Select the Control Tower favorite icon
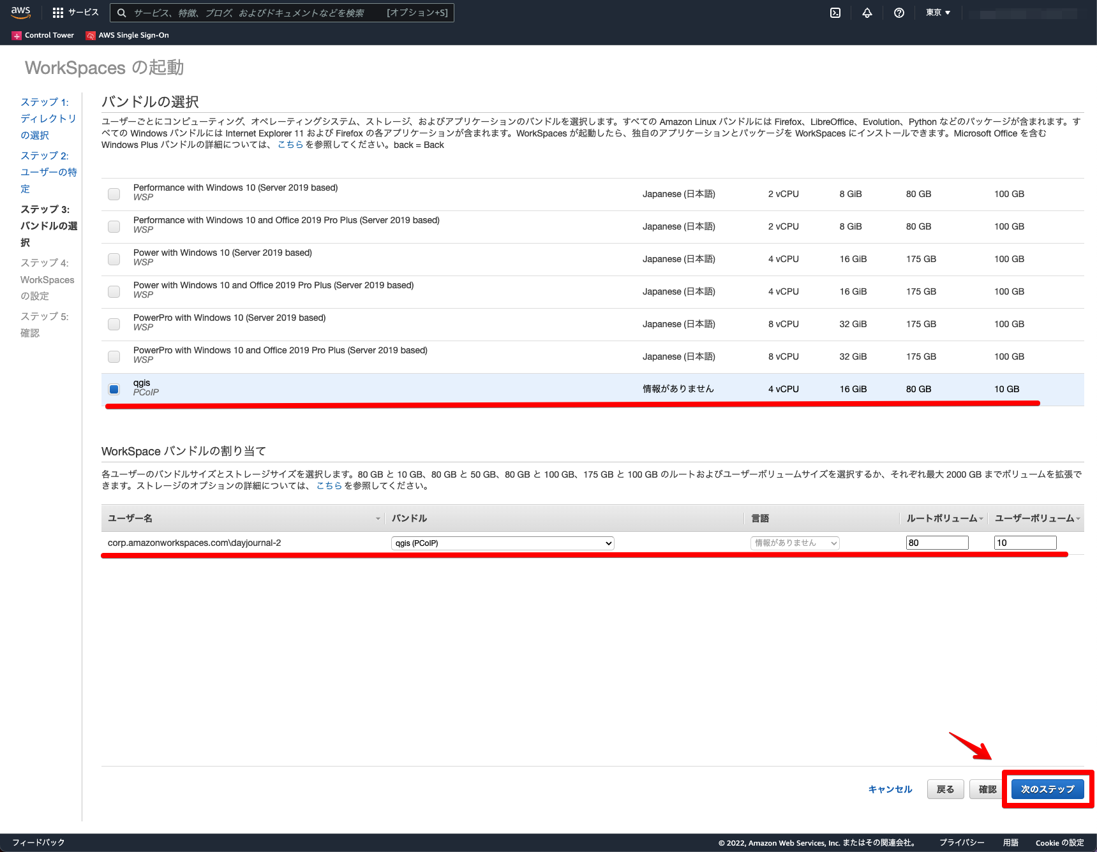 coord(16,35)
